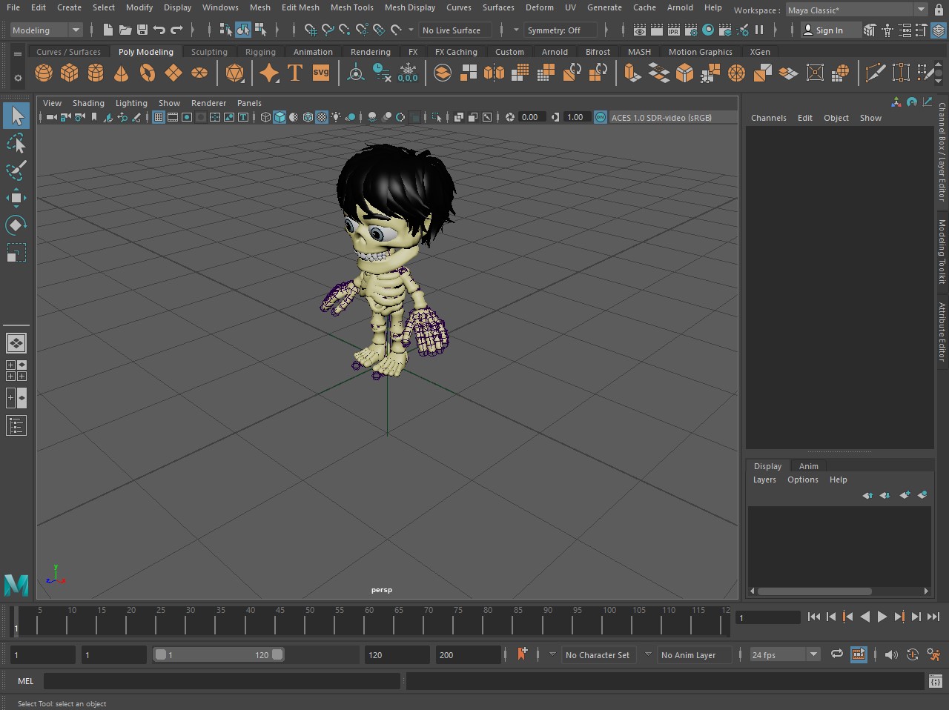This screenshot has height=710, width=949.
Task: Create a polygon cone from the shelf
Action: tap(122, 73)
